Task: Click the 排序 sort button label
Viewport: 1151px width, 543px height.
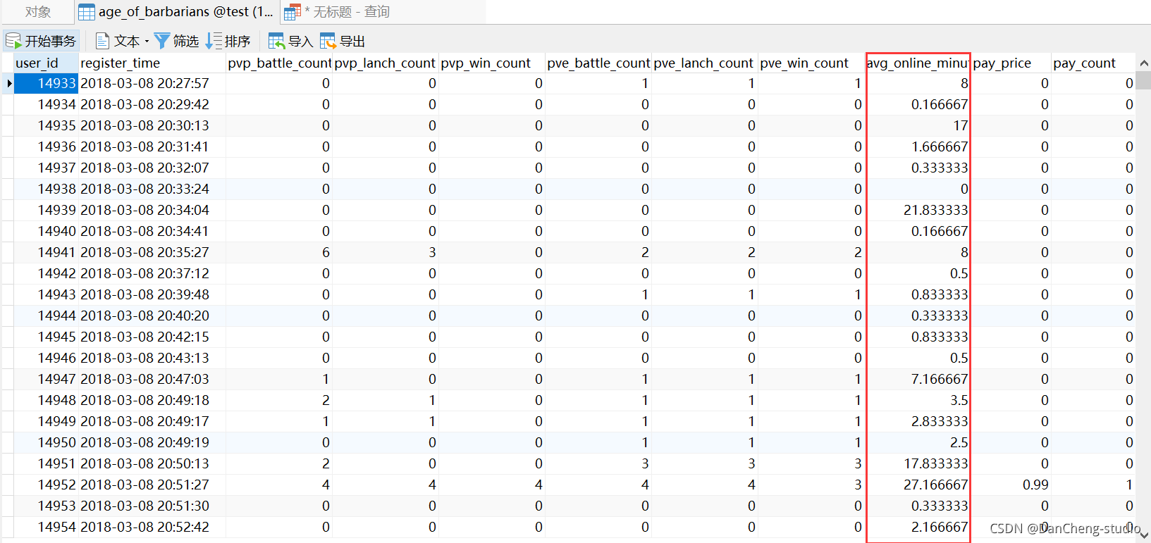Action: pos(238,42)
